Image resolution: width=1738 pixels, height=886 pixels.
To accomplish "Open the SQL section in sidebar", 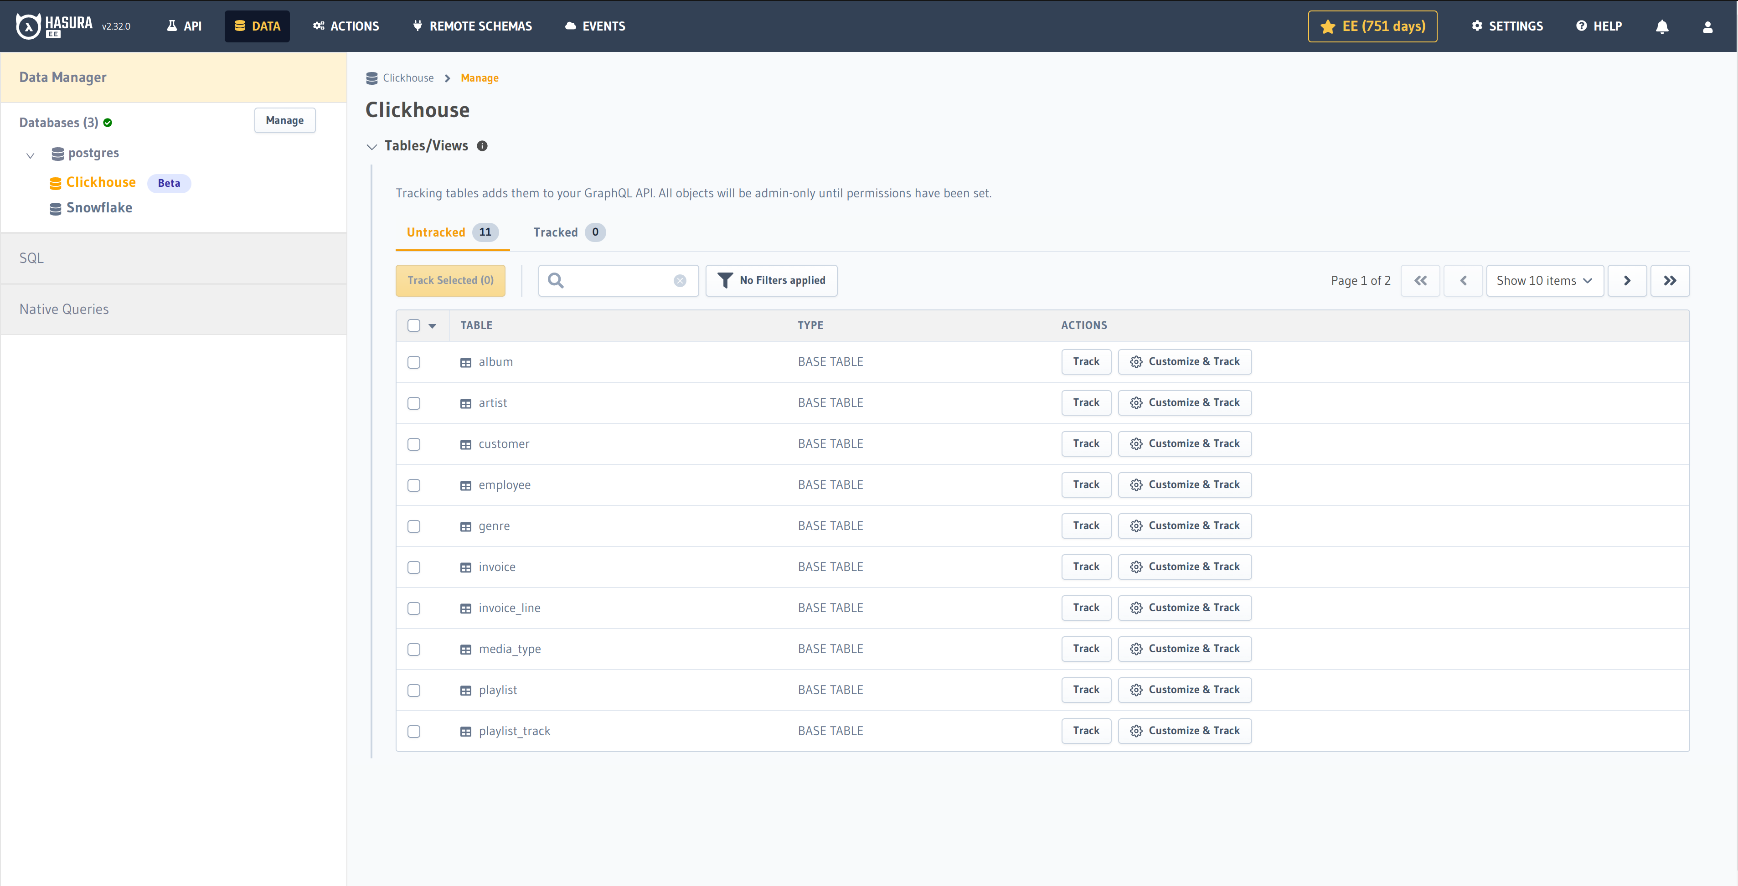I will [x=173, y=258].
